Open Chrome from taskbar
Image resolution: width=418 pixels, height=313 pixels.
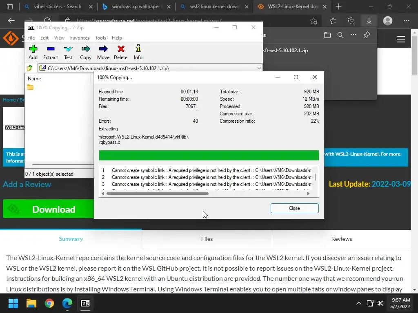click(x=49, y=303)
